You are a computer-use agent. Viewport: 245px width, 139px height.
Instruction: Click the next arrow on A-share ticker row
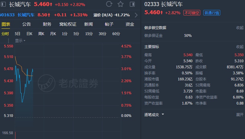136,15
